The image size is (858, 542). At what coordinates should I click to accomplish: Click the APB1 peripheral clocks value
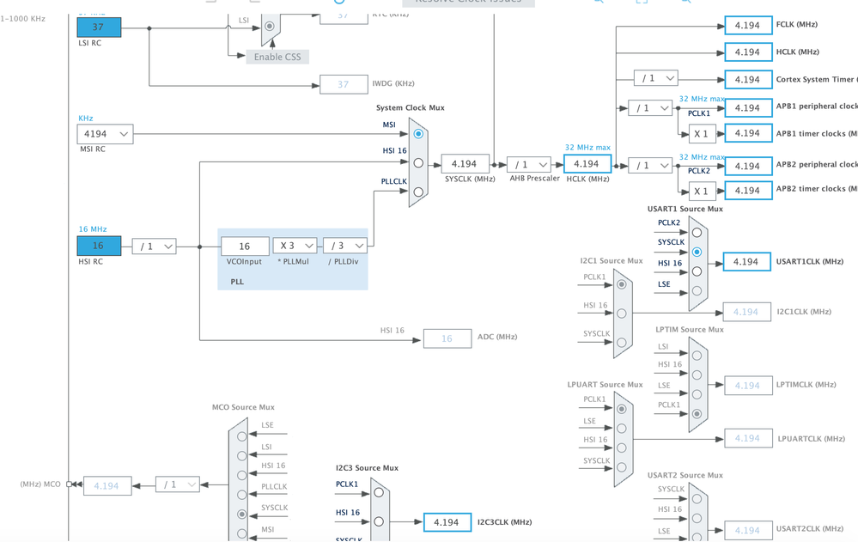coord(748,108)
